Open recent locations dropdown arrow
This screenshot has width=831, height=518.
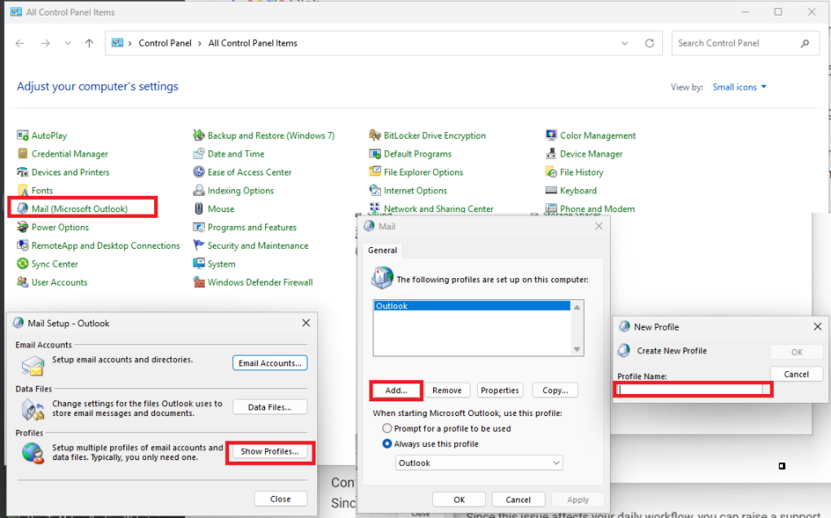[68, 43]
